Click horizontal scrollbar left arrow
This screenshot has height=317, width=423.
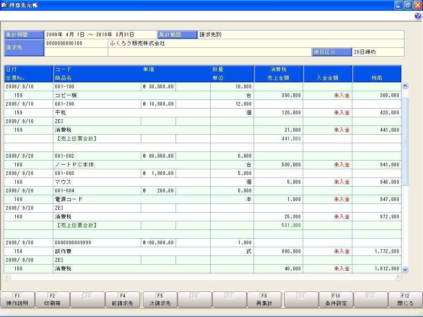(x=7, y=277)
